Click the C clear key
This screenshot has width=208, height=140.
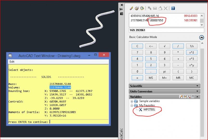pyautogui.click(x=137, y=46)
